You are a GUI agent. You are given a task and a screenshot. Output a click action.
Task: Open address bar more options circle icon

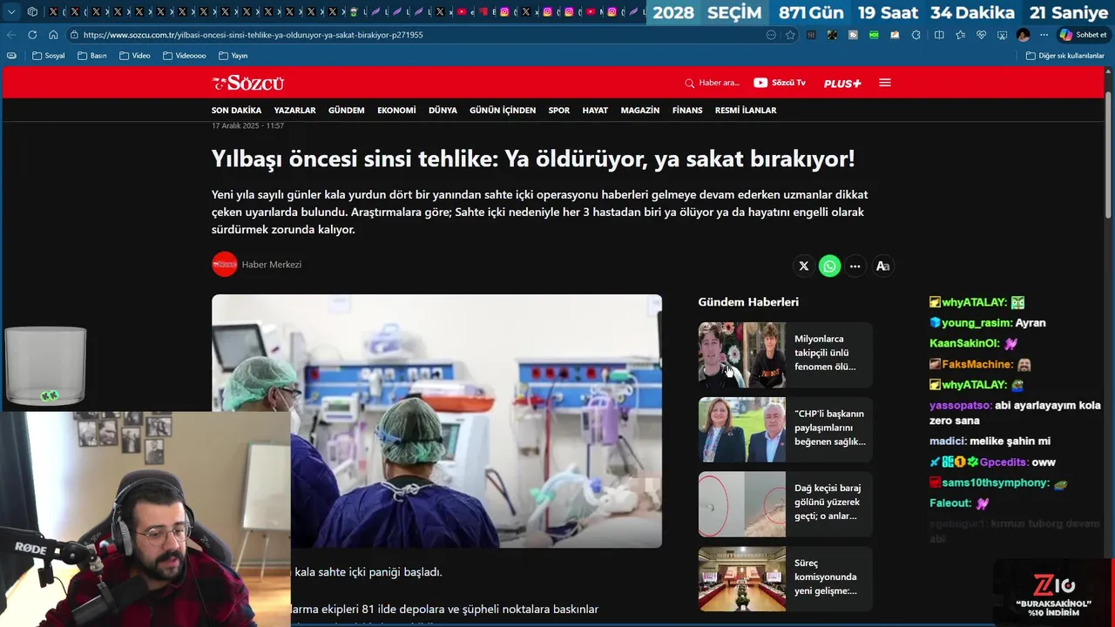(x=771, y=35)
